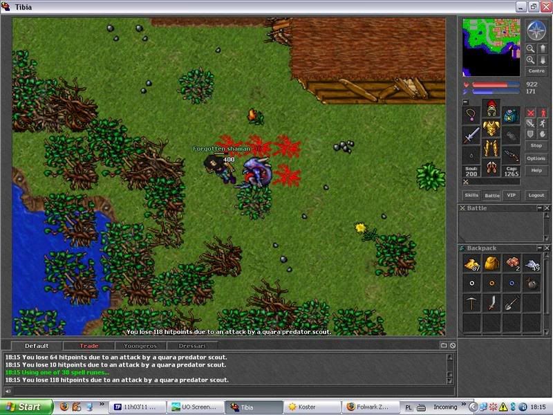Select the golden armor slot
553x415 pixels.
point(491,128)
